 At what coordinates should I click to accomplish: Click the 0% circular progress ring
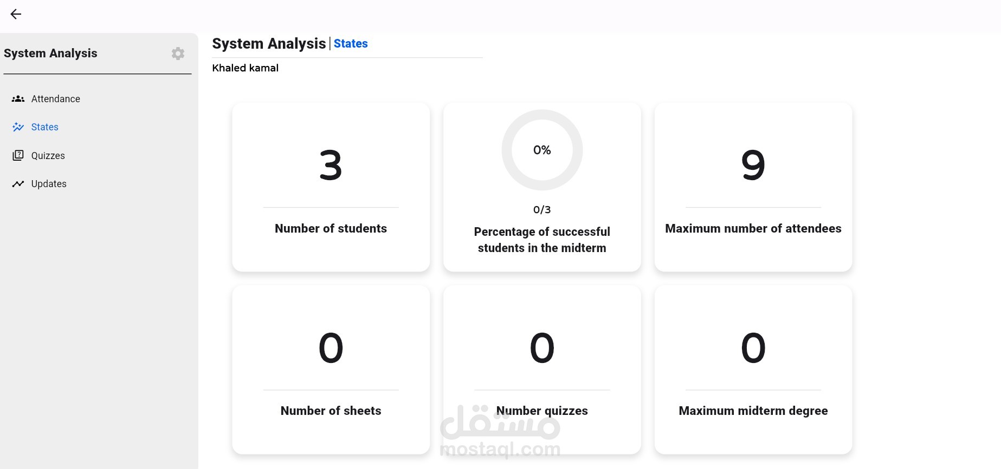(x=542, y=150)
